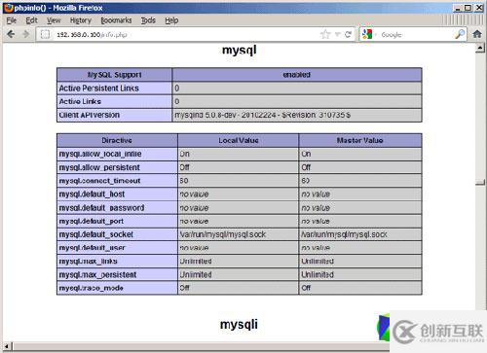This screenshot has width=487, height=353.
Task: Click the Client API version label
Action: pyautogui.click(x=90, y=115)
